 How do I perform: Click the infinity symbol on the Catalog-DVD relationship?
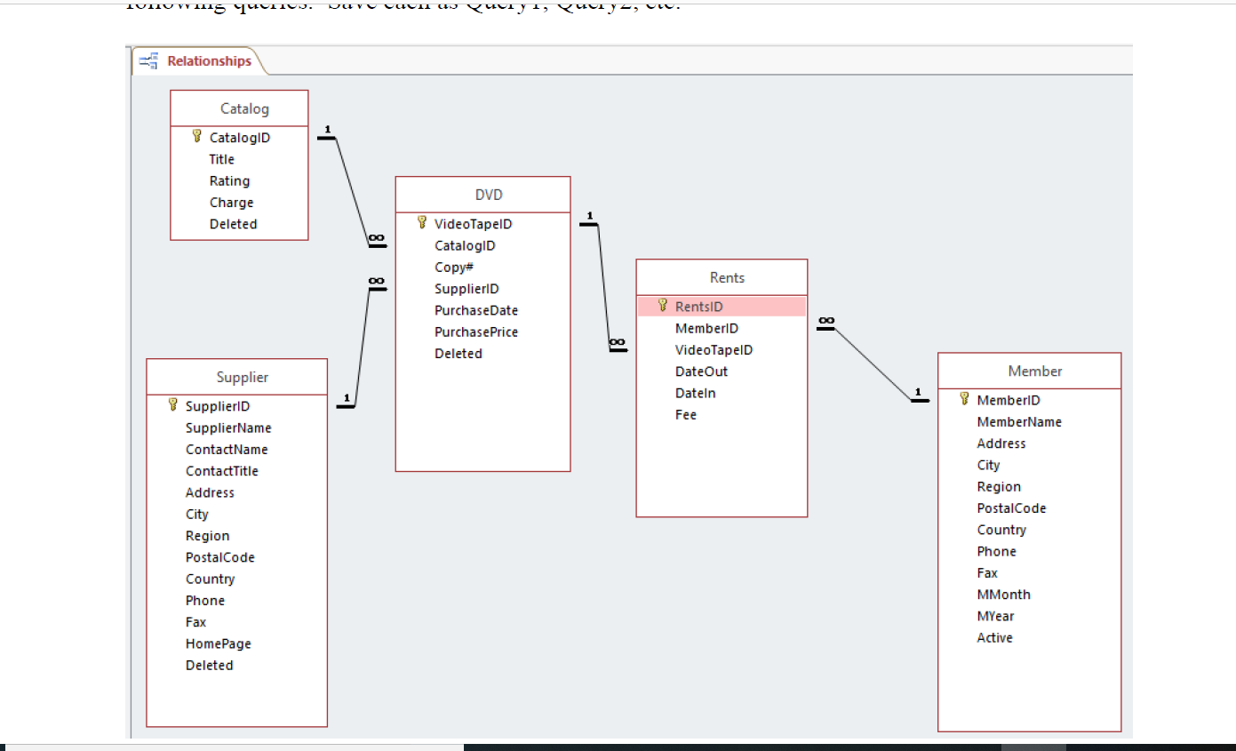tap(375, 239)
